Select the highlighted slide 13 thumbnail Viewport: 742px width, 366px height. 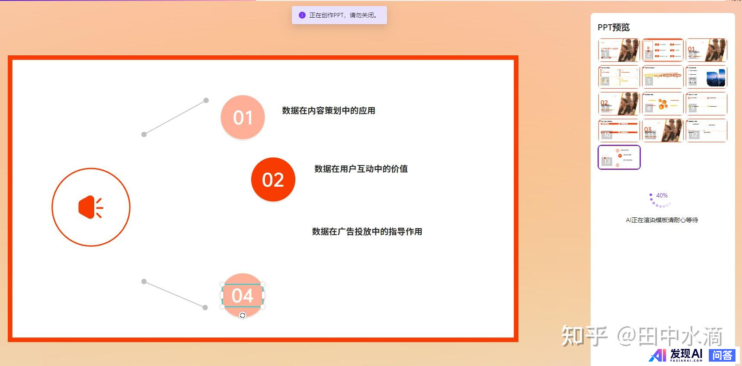[619, 157]
